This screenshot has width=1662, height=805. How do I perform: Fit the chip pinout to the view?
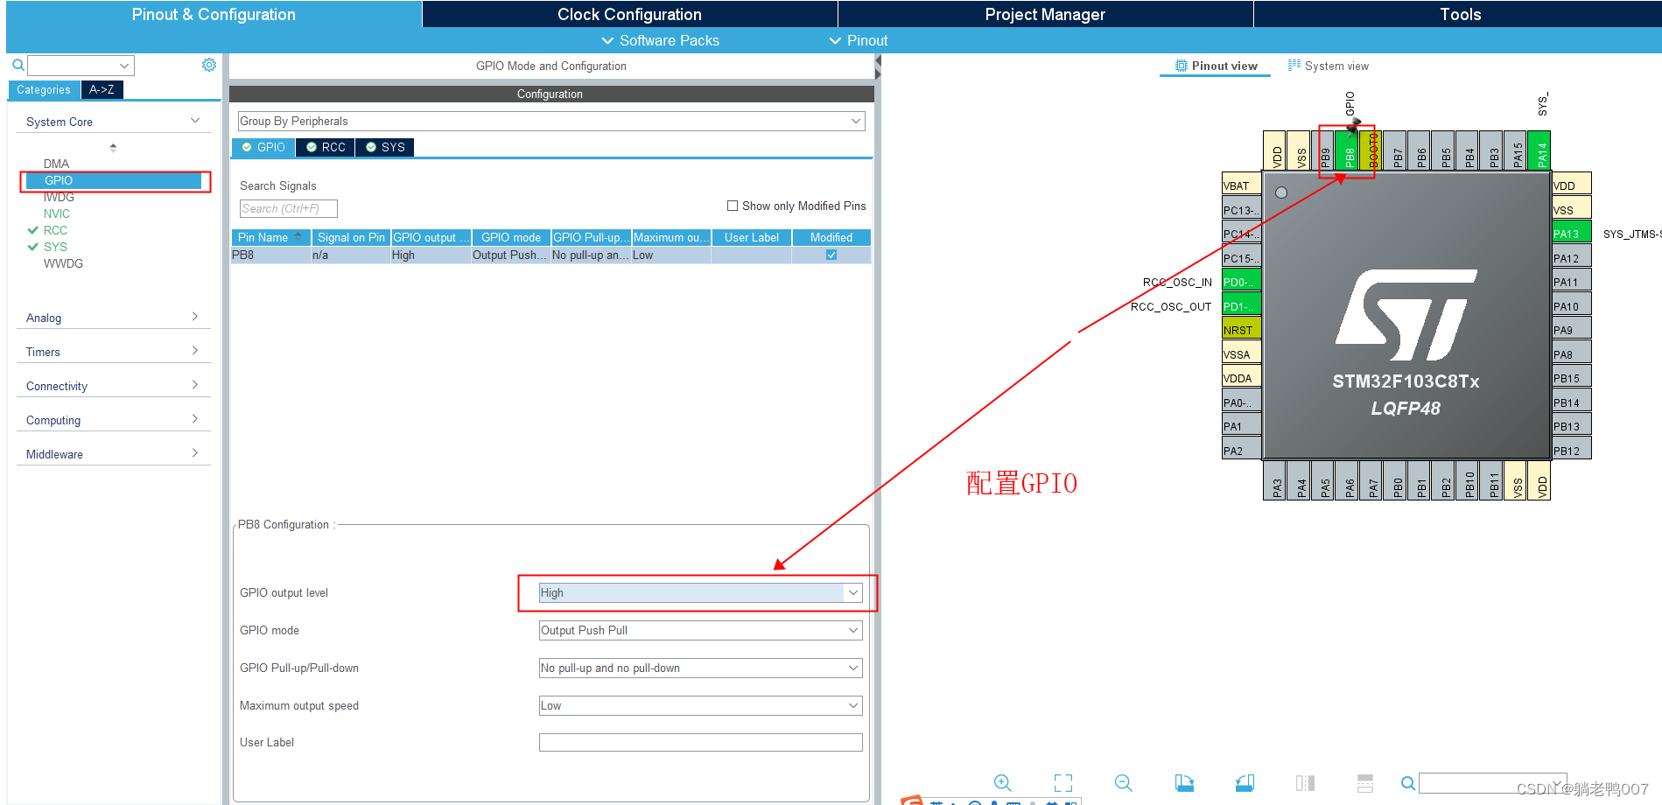[x=1063, y=783]
